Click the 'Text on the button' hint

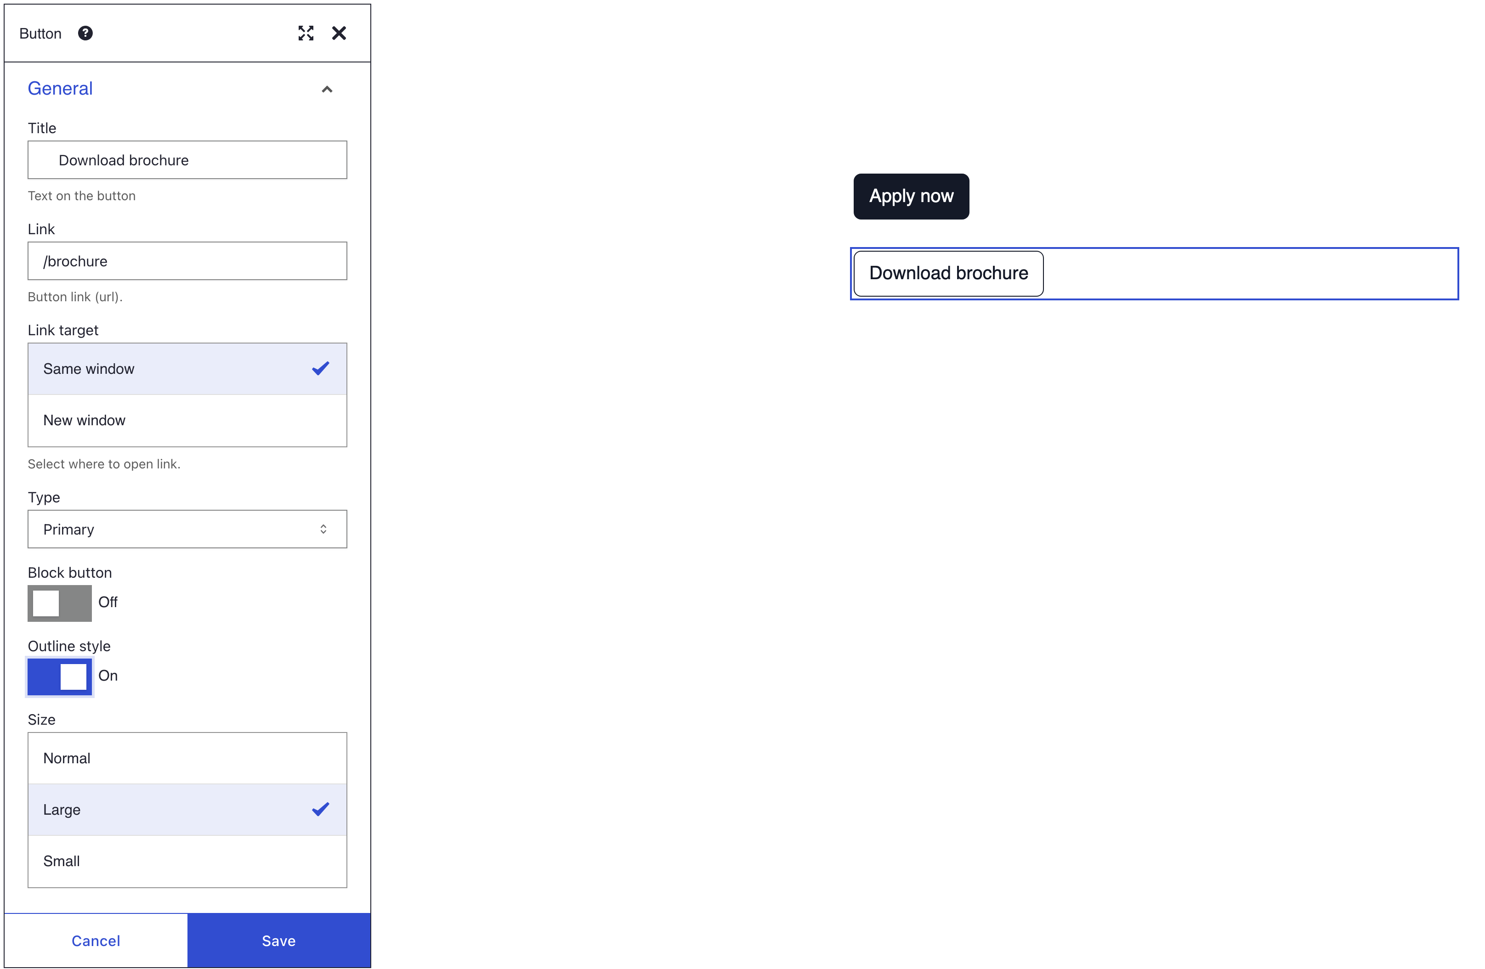82,196
